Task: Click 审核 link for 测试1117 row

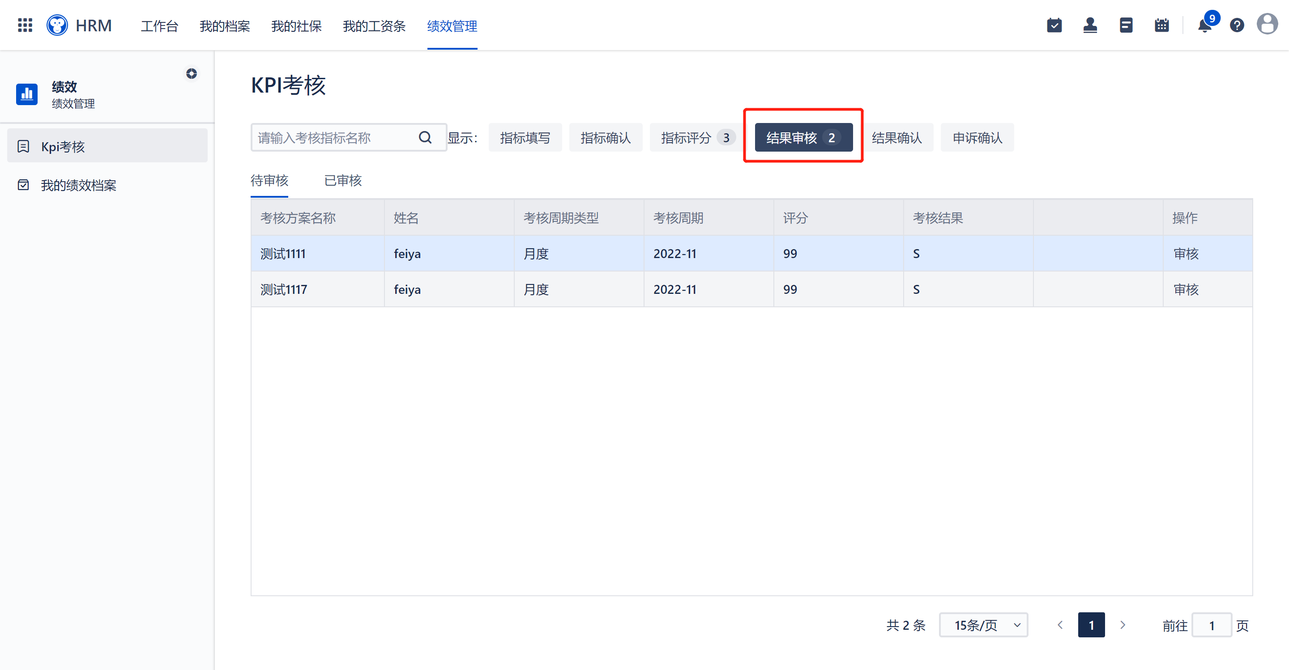Action: click(x=1186, y=289)
